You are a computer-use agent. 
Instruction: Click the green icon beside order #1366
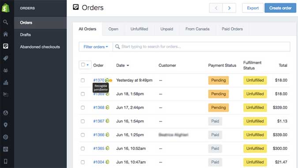point(107,135)
